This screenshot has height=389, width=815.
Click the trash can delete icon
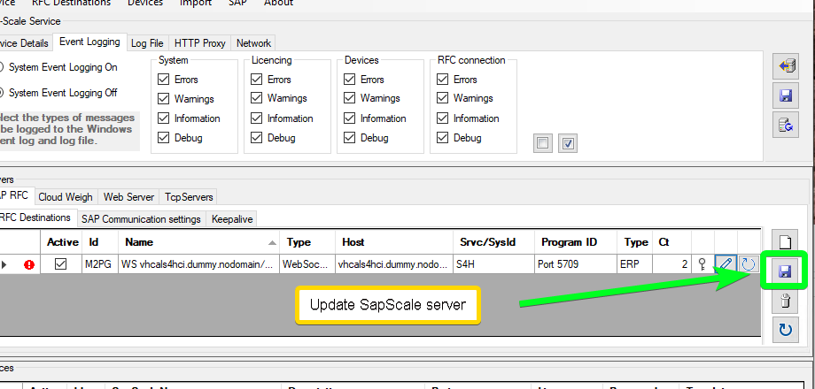point(785,301)
